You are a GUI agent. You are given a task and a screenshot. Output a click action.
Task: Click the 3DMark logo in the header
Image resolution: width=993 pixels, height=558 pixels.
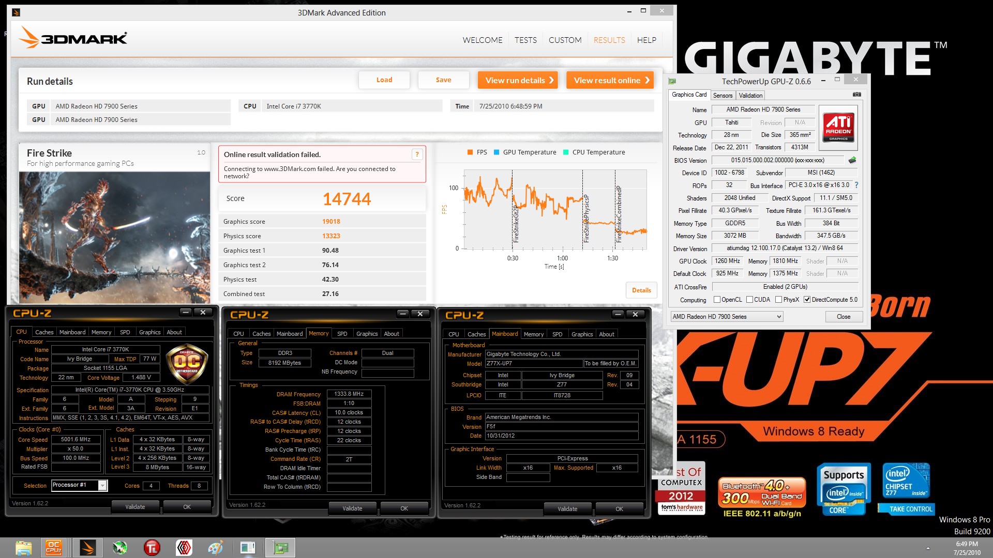73,38
